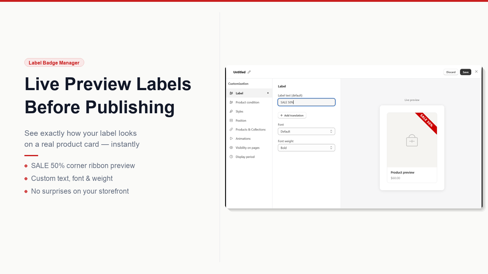Screen dimensions: 488x274
Task: Open the Animations section
Action: (x=249, y=139)
